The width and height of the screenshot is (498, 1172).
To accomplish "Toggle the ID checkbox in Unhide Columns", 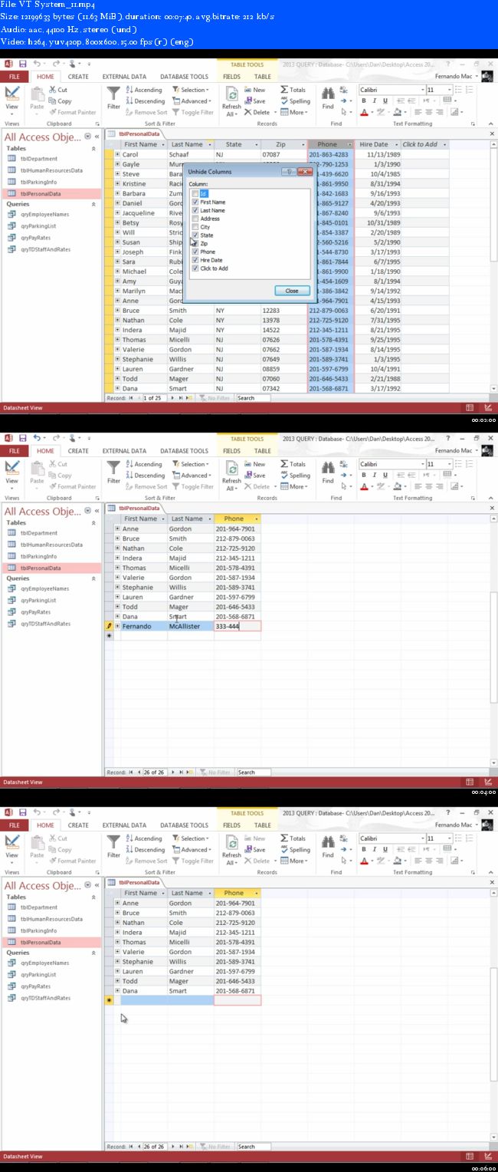I will click(x=195, y=193).
